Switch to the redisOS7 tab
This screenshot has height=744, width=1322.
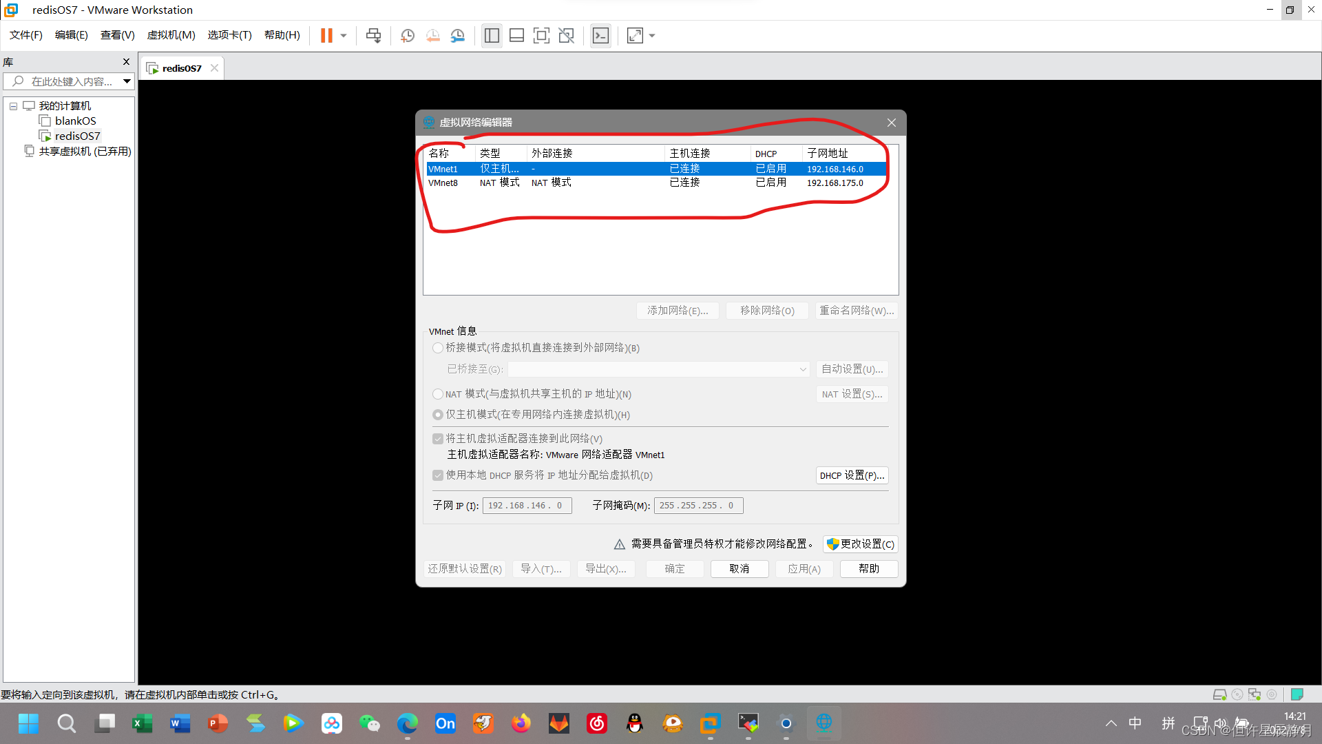(x=182, y=68)
